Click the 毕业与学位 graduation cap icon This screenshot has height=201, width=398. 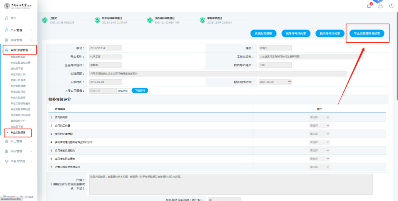click(x=6, y=161)
